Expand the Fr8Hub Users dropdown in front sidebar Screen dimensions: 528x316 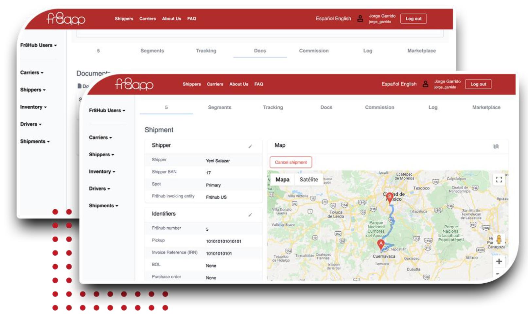click(x=107, y=111)
